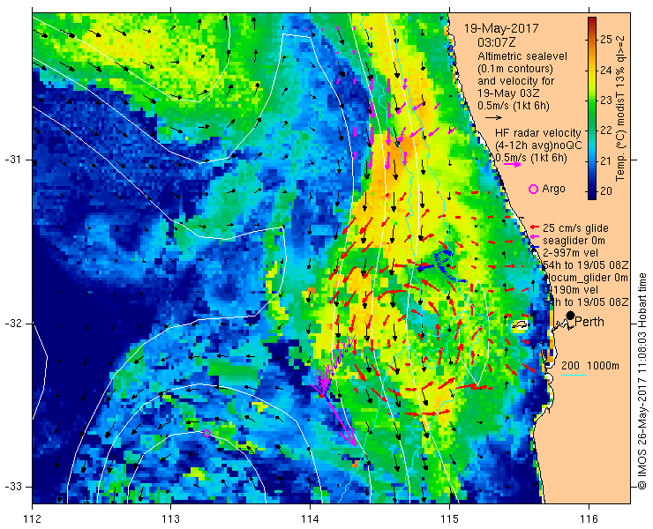This screenshot has width=653, height=529.
Task: Click the '200 1000m' depth legend text
Action: pos(590,366)
